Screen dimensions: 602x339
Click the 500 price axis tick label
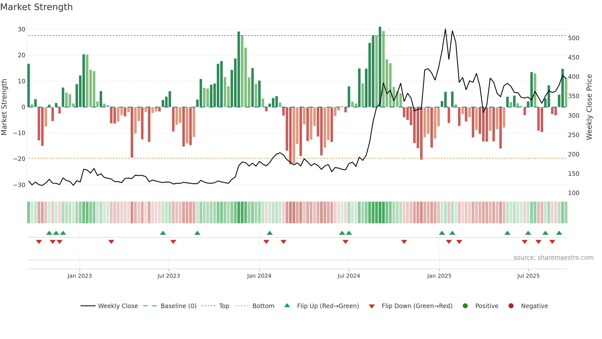(x=574, y=38)
